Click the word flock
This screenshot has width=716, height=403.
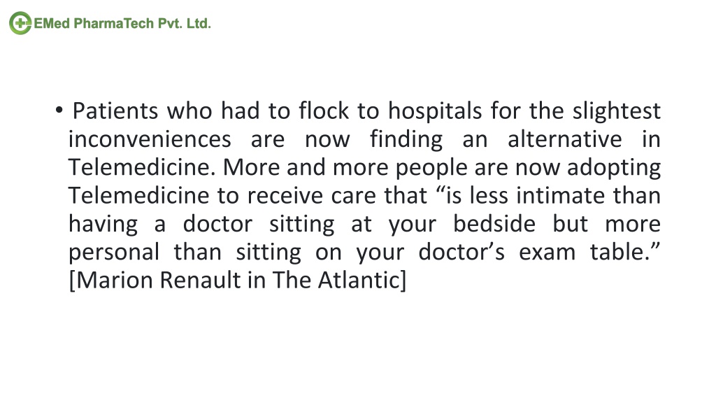tap(324, 111)
